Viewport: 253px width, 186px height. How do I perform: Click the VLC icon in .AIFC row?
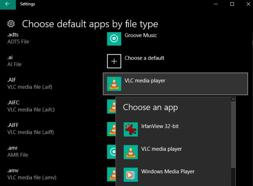(111, 106)
